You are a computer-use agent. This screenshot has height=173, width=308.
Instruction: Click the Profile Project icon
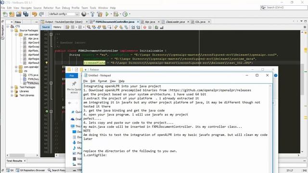coord(125,14)
